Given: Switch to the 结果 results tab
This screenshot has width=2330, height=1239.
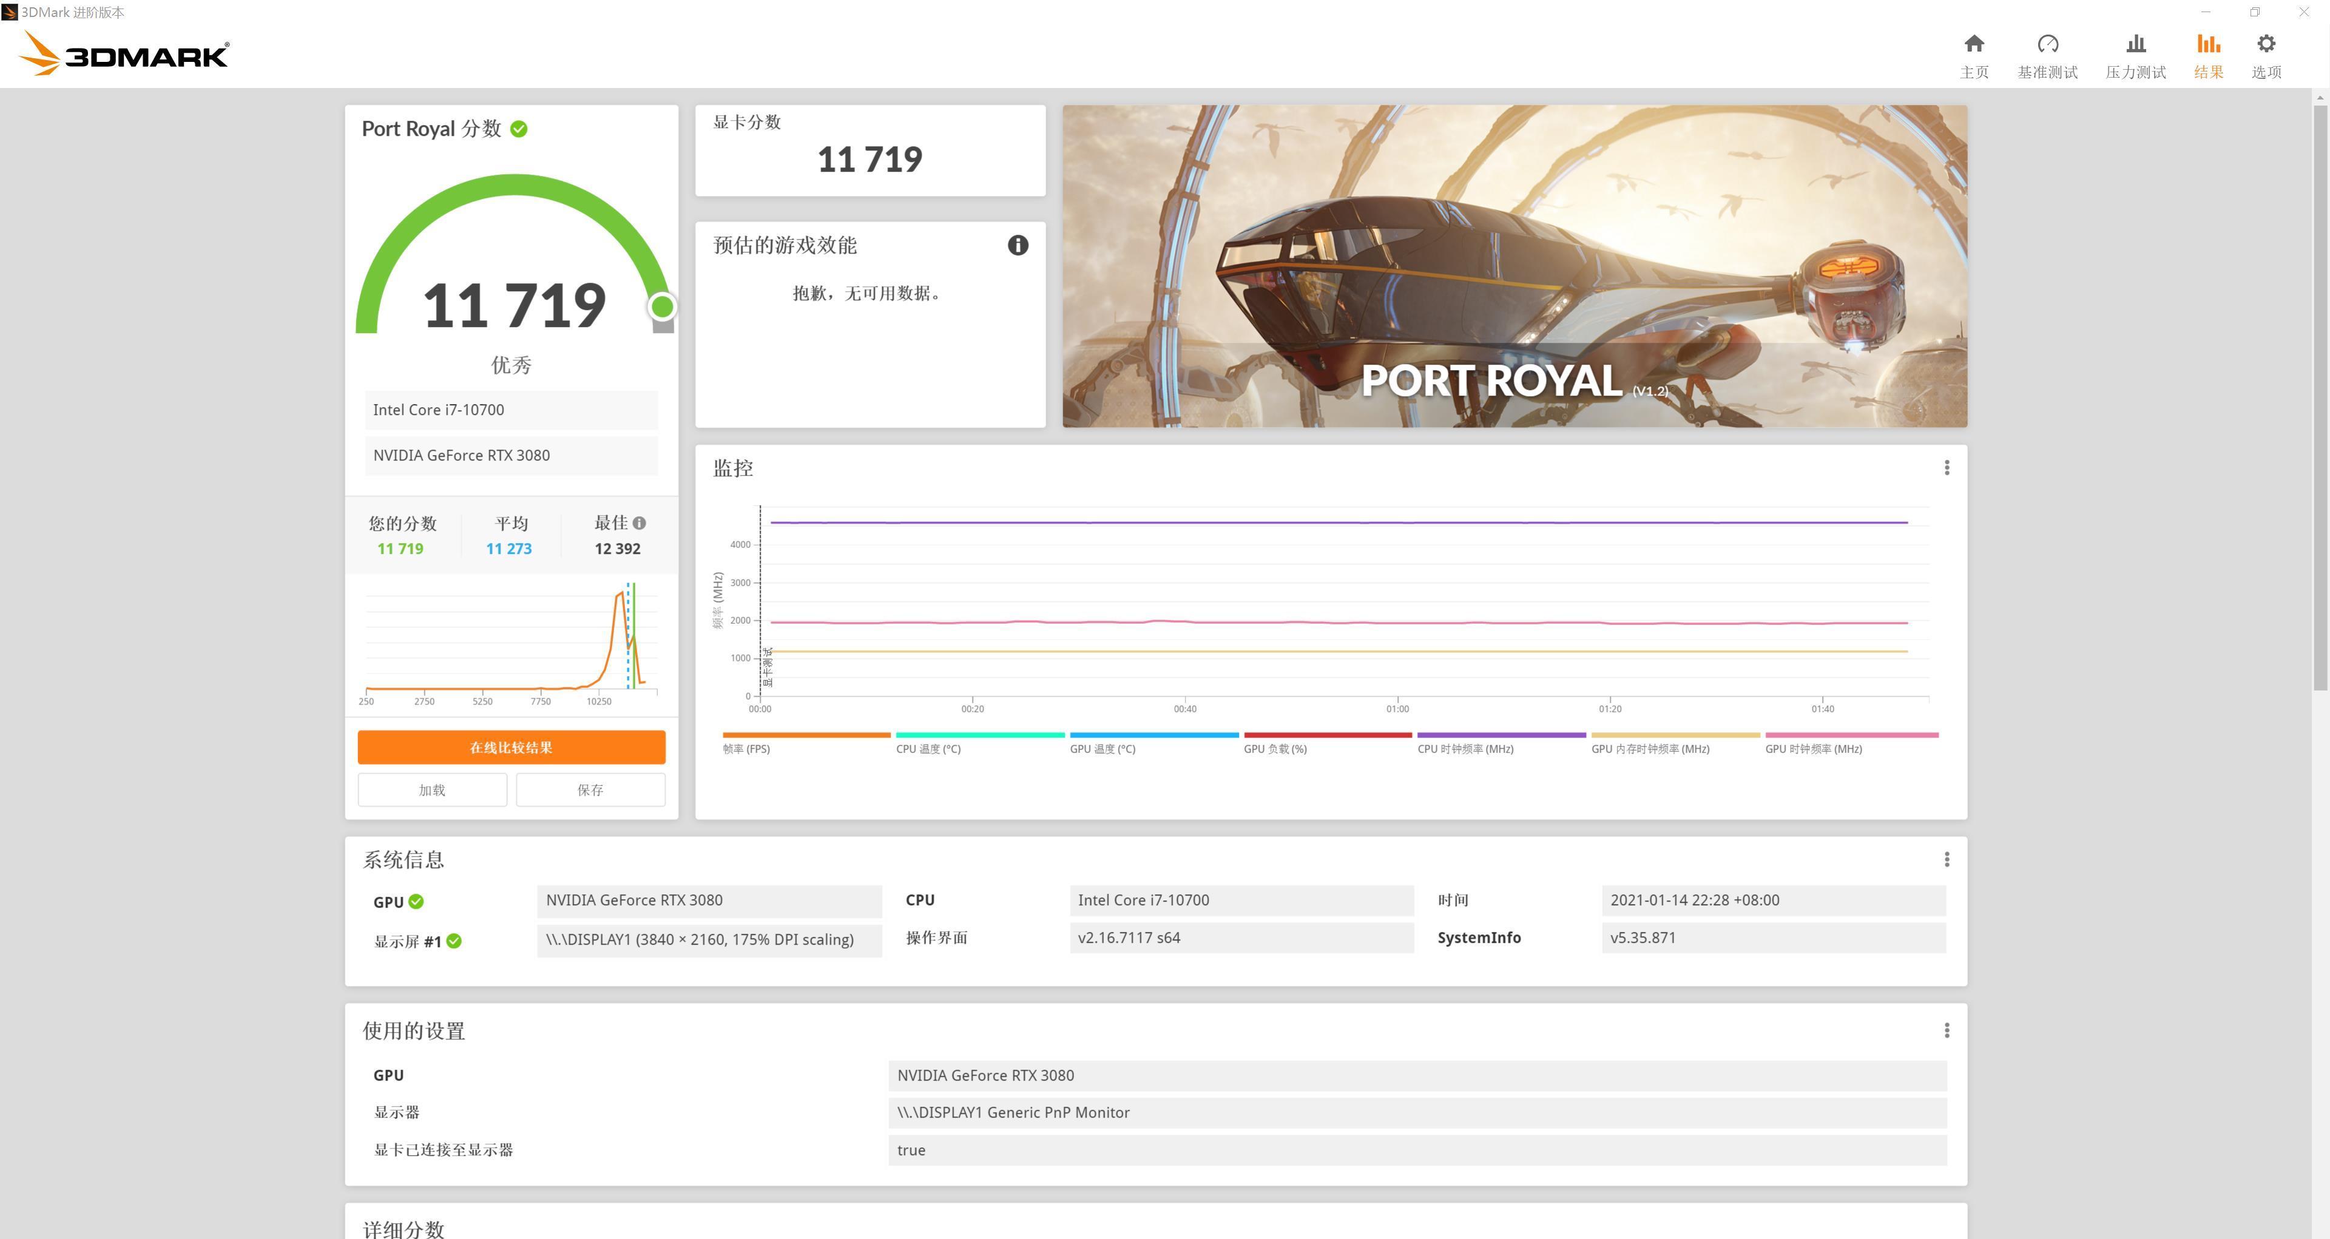Looking at the screenshot, I should [x=2208, y=56].
